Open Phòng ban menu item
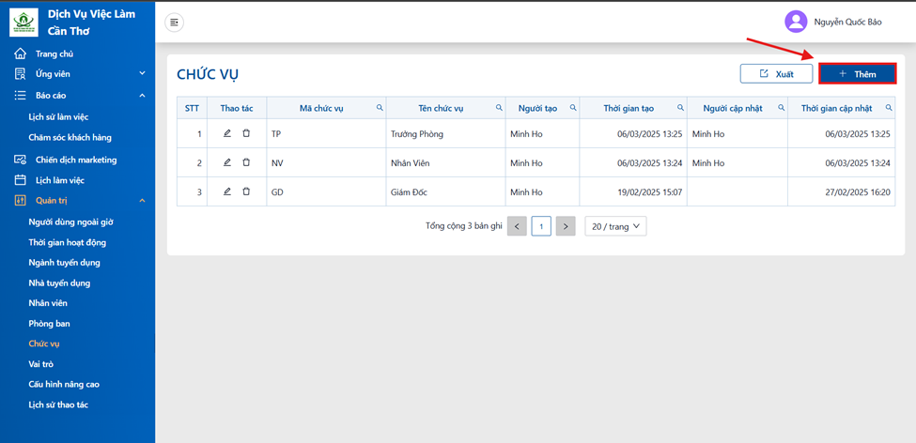 click(x=50, y=324)
